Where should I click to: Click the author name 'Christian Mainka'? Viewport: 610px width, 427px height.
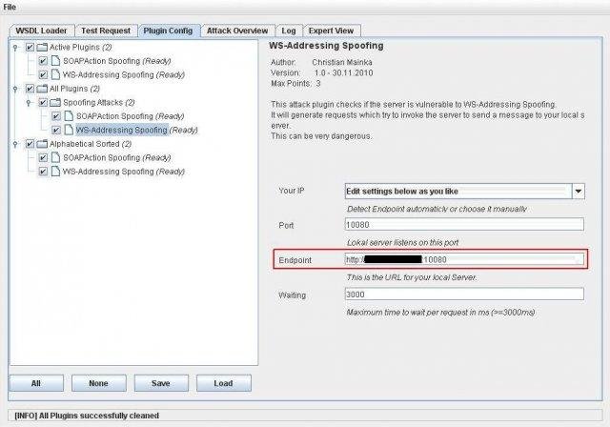pos(342,62)
